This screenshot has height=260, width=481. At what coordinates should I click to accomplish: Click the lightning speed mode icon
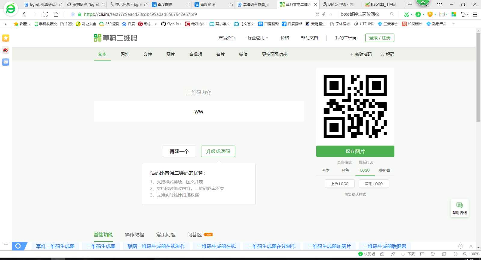[x=324, y=14]
